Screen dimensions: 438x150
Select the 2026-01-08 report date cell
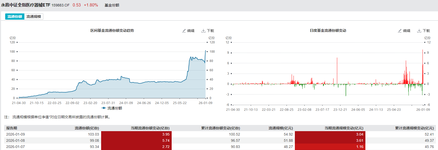[x=16, y=140]
